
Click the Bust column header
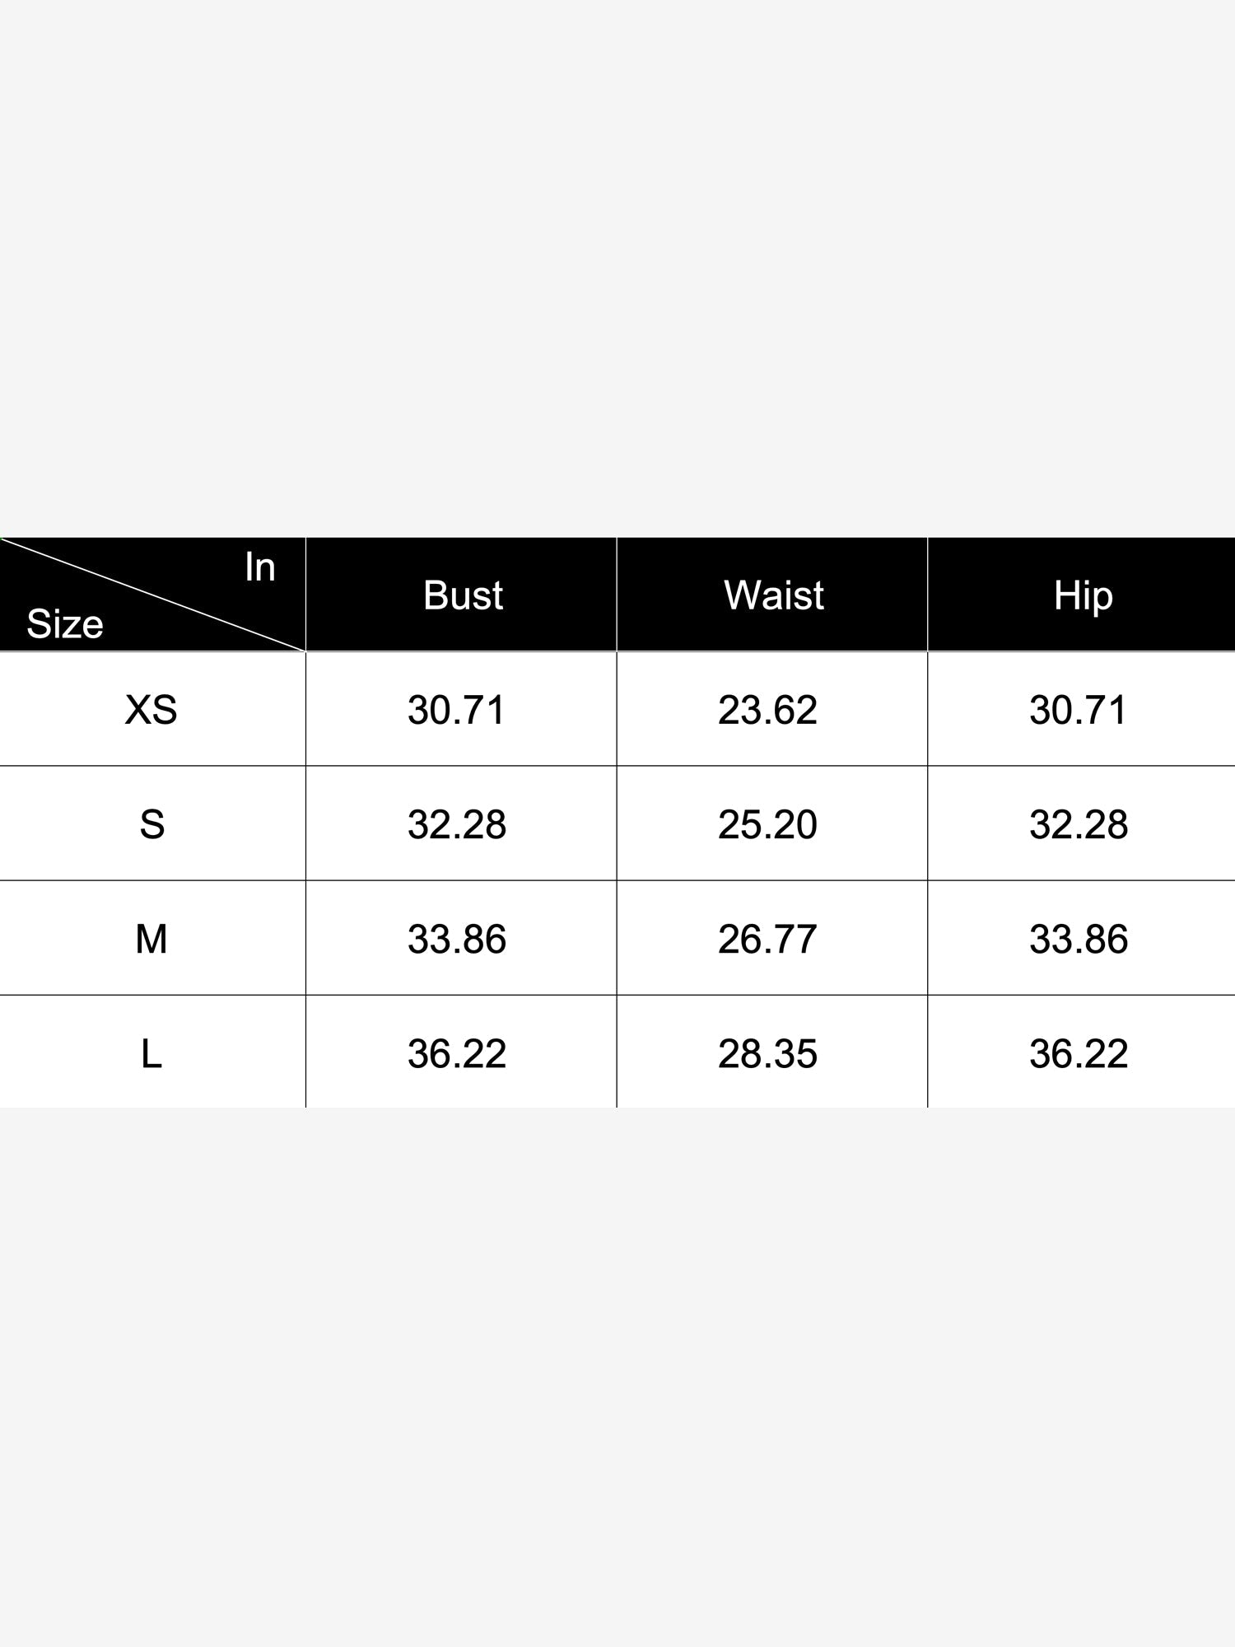coord(463,595)
